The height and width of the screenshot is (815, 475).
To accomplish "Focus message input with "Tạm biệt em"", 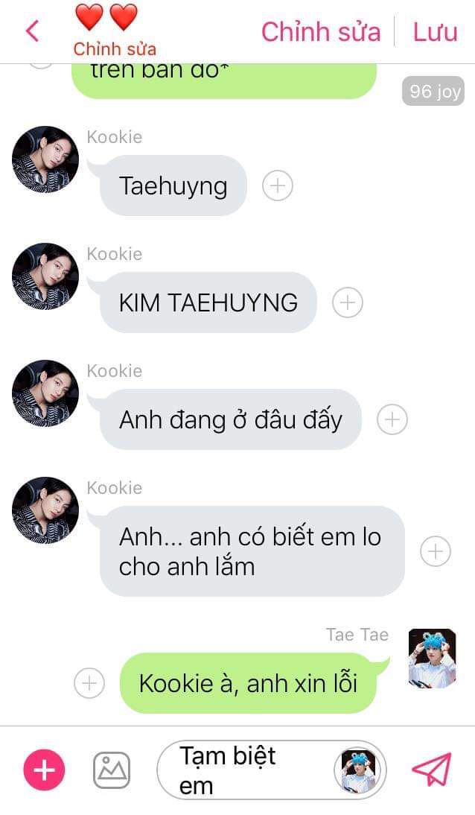I will point(255,770).
